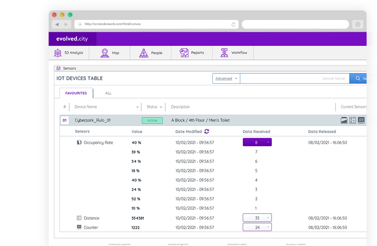The image size is (377, 246).
Task: Open the Advanced search dropdown
Action: (x=226, y=79)
